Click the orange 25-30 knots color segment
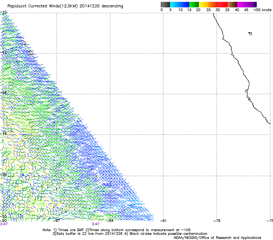Viewport: 273px width, 240px height. coord(213,4)
